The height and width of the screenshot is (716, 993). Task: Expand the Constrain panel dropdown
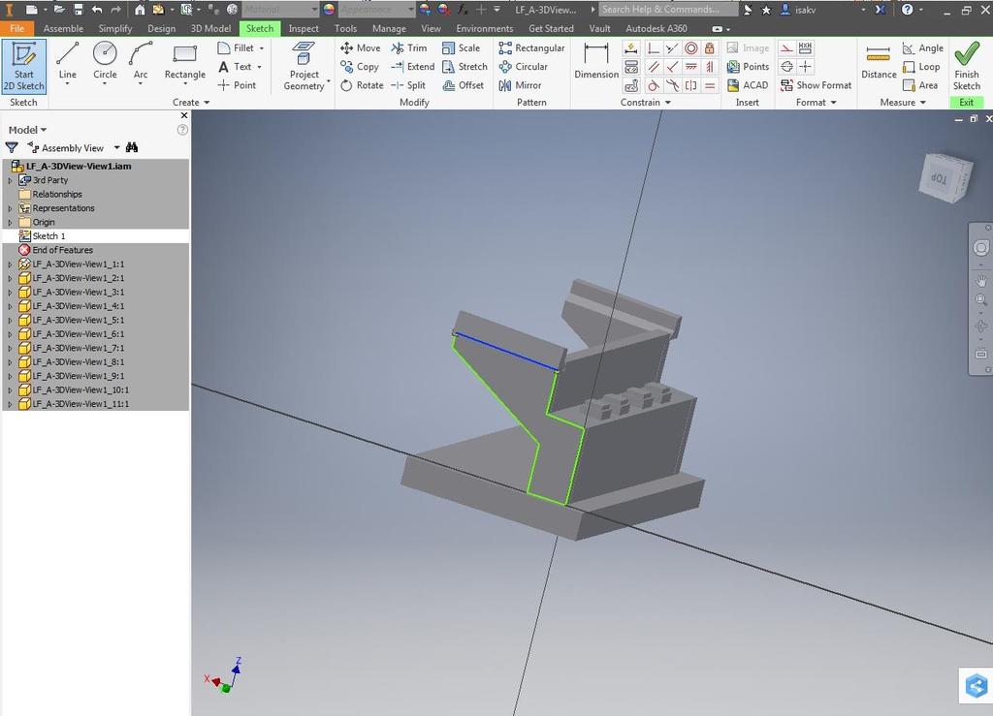click(x=645, y=102)
